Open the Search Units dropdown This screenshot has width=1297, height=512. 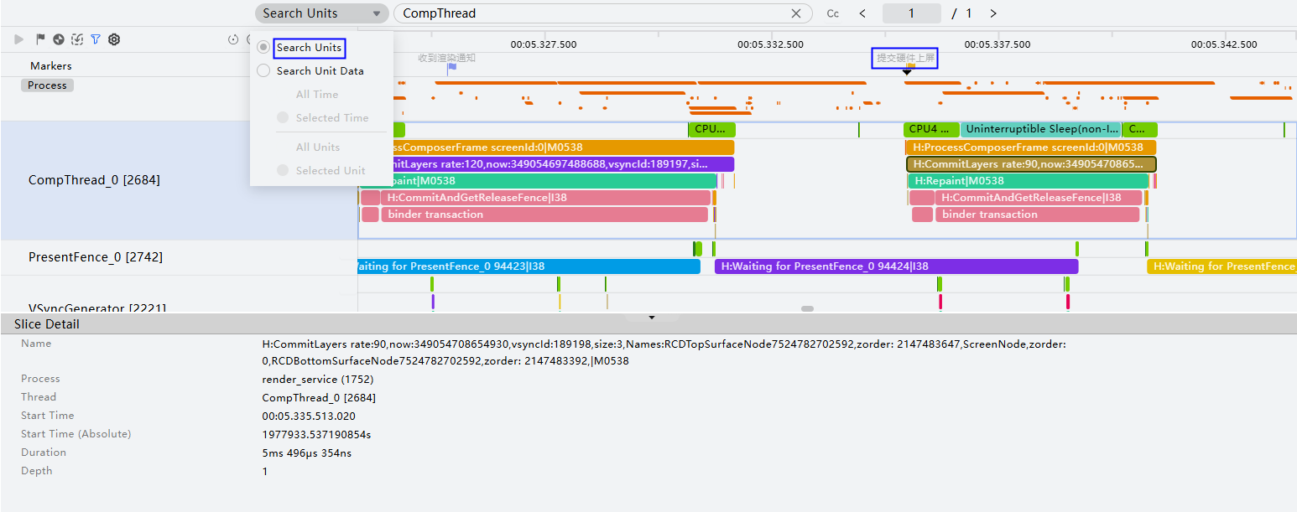(322, 13)
